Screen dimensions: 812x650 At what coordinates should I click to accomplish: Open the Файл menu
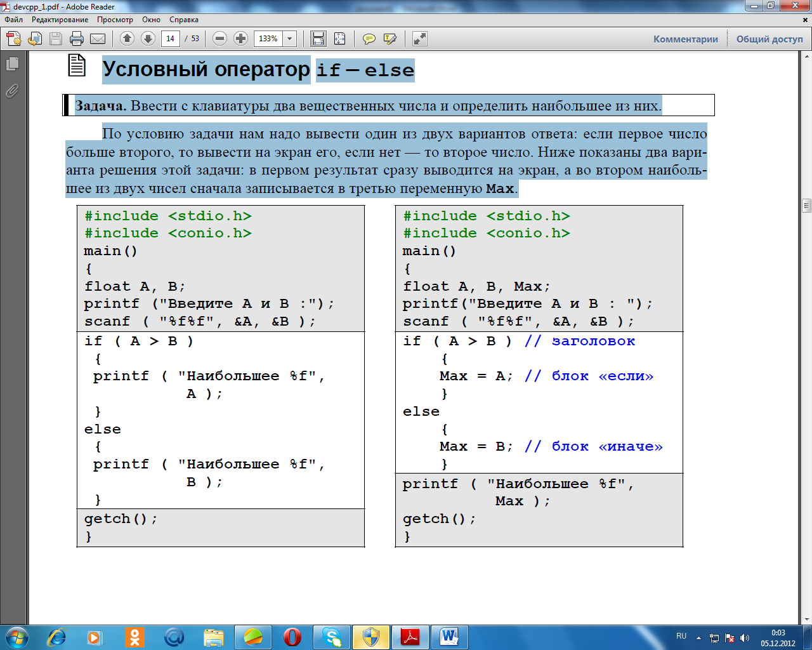pyautogui.click(x=14, y=20)
